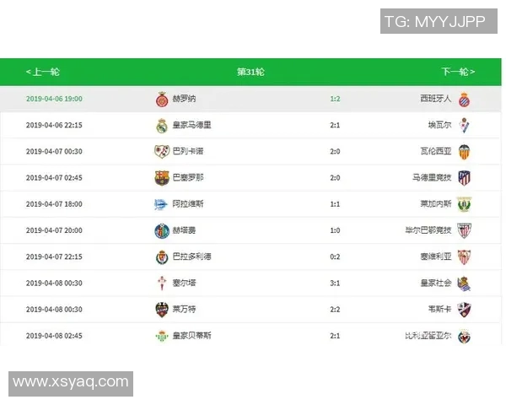
Task: Open team name 巴塞罗那
Action: click(188, 178)
